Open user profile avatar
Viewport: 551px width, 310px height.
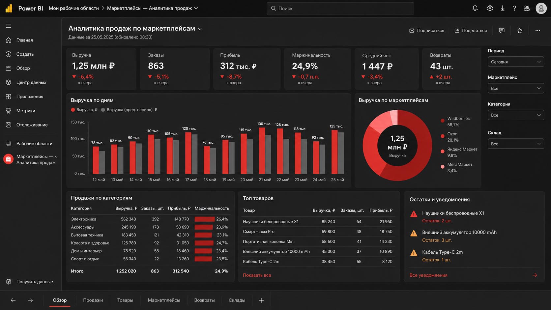click(x=541, y=8)
